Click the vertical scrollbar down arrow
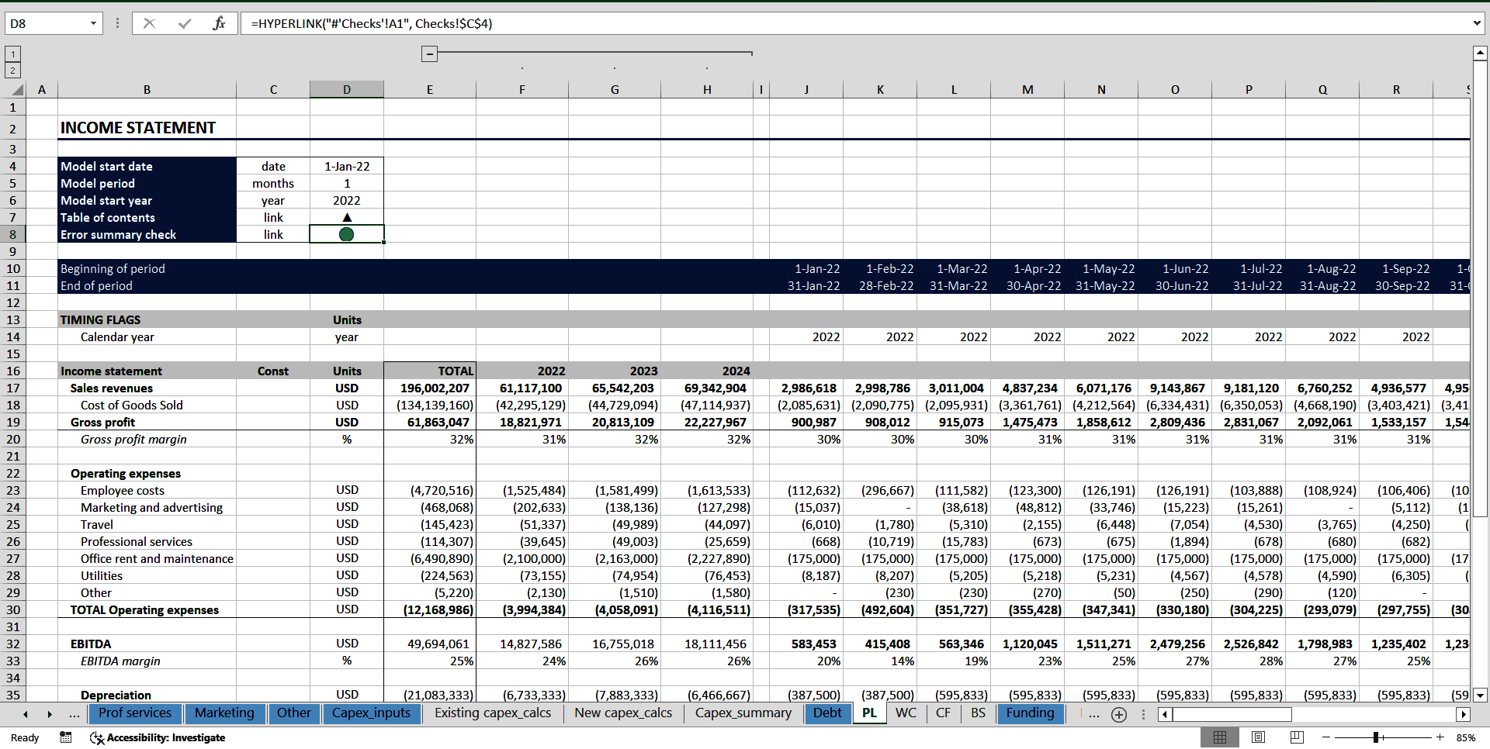 1479,695
